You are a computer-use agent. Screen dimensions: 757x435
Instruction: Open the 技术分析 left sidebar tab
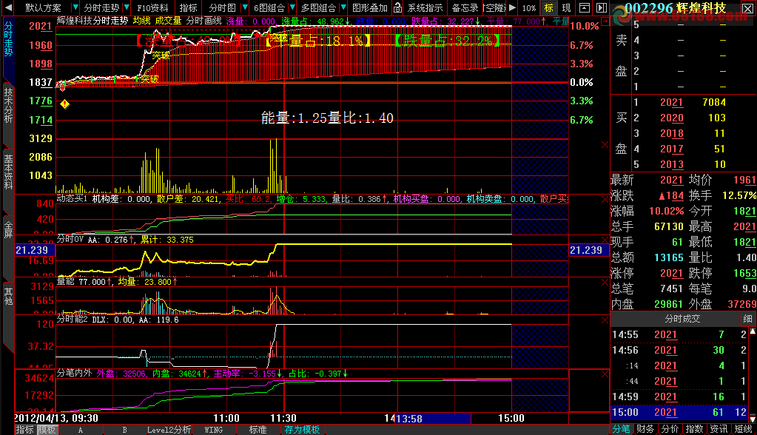click(x=8, y=105)
